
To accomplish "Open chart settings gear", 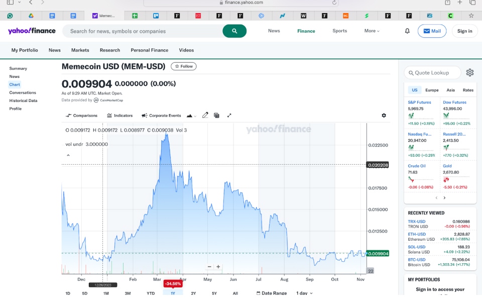I will coord(384,116).
